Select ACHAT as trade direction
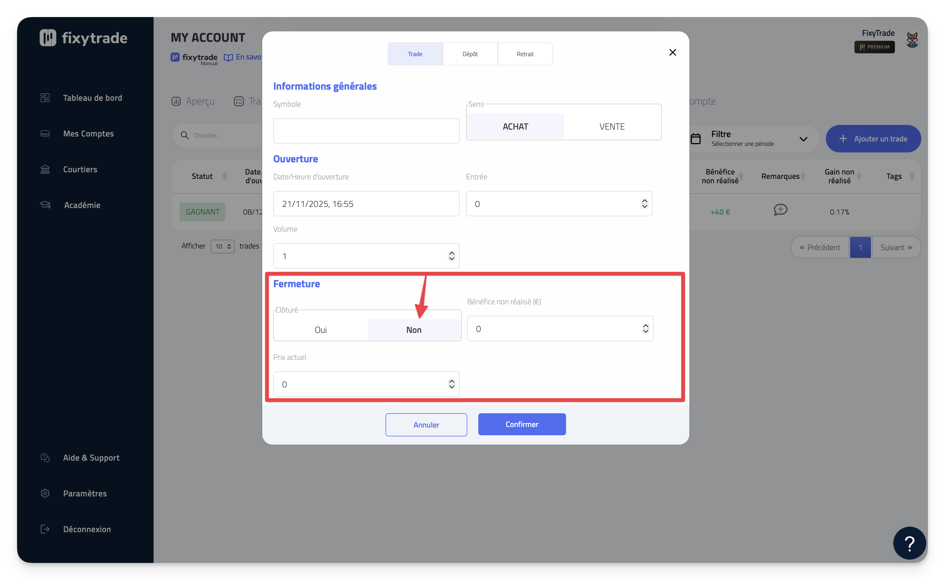This screenshot has width=945, height=580. (515, 127)
